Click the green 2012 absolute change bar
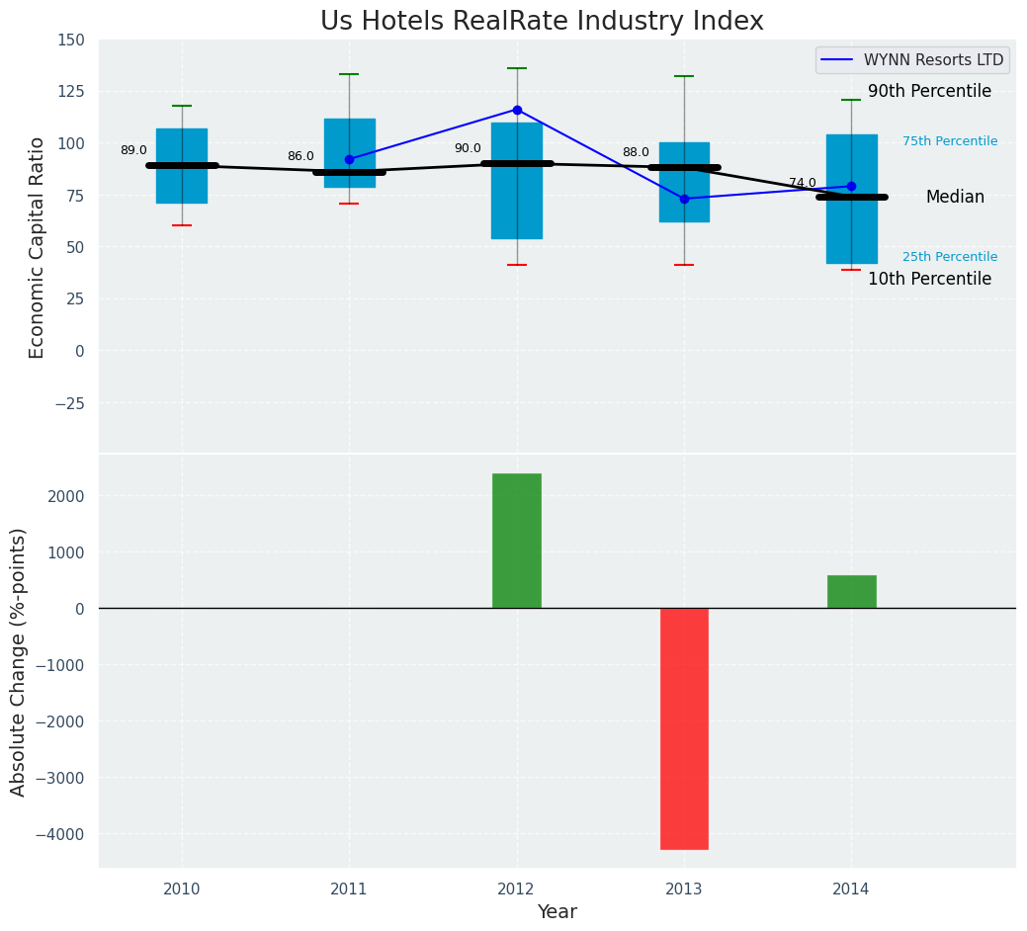1027x931 pixels. [x=517, y=541]
